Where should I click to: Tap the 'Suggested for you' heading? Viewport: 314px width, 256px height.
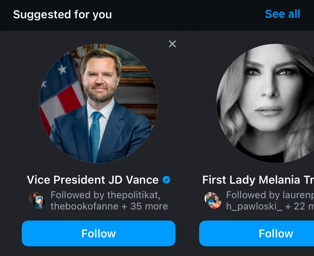tap(62, 15)
